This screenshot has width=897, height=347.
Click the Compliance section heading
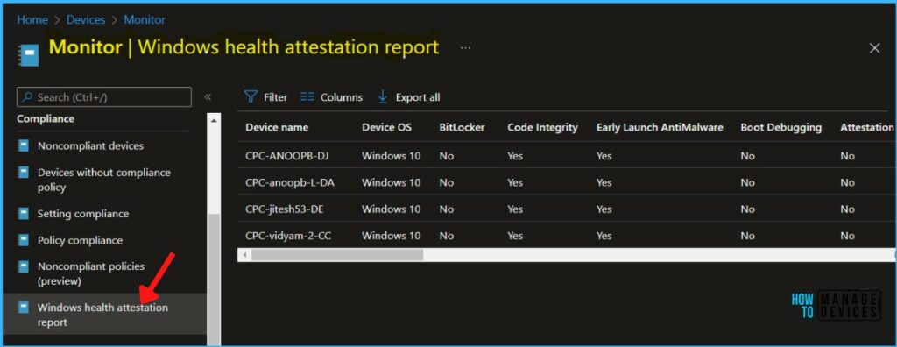(x=46, y=118)
